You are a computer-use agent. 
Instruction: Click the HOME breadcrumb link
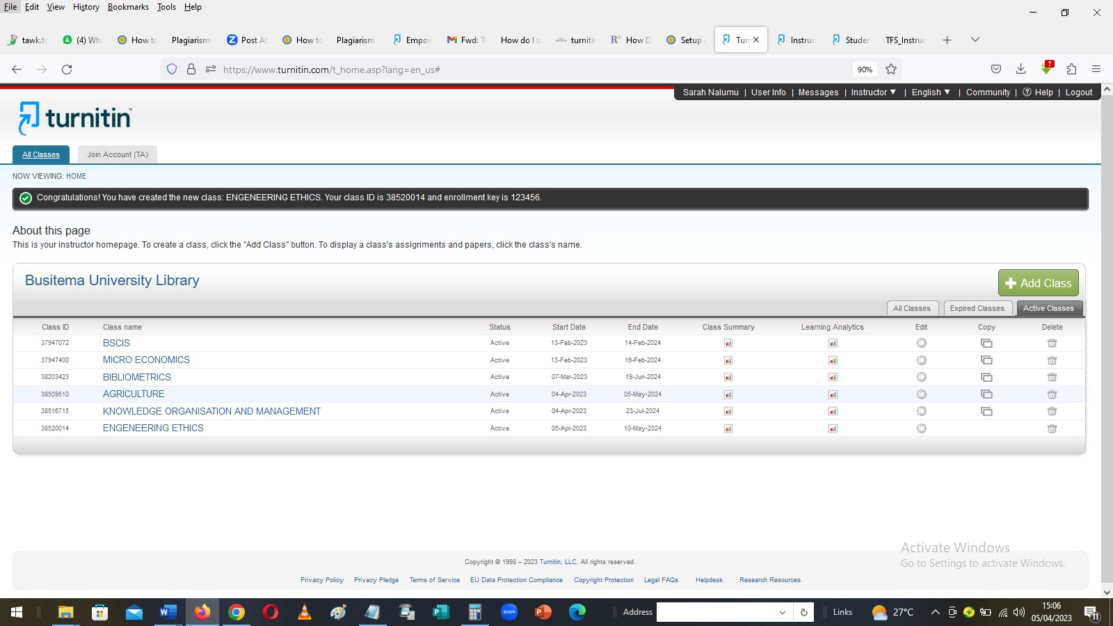click(76, 176)
